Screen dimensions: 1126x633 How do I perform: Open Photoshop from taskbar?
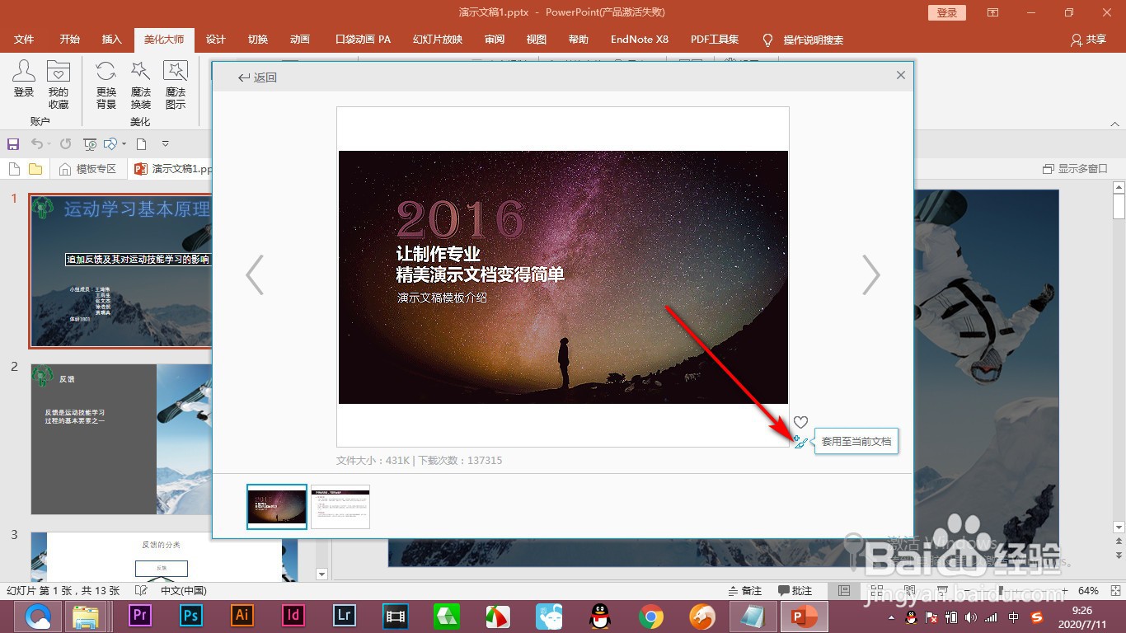tap(191, 616)
